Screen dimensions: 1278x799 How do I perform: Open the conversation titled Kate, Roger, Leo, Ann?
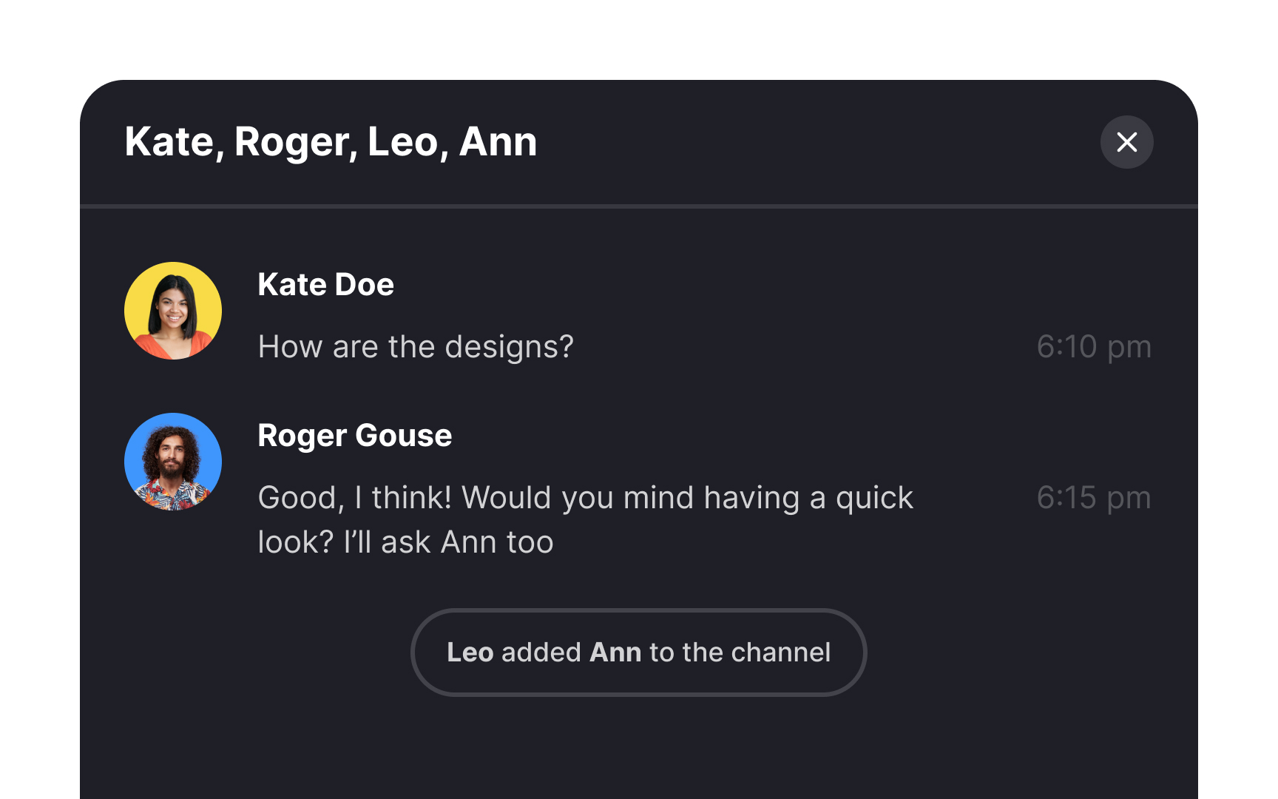tap(331, 142)
